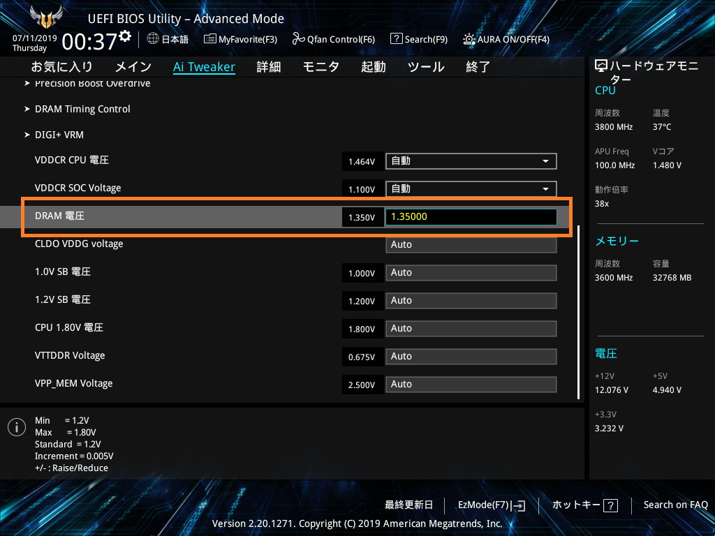Click the 12.076 V reading
This screenshot has width=715, height=536.
click(x=612, y=390)
